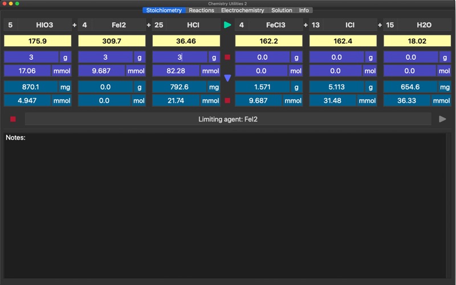Click the 36.33 H2O mmol value
Screen dimensions: 456x285
pyautogui.click(x=407, y=101)
